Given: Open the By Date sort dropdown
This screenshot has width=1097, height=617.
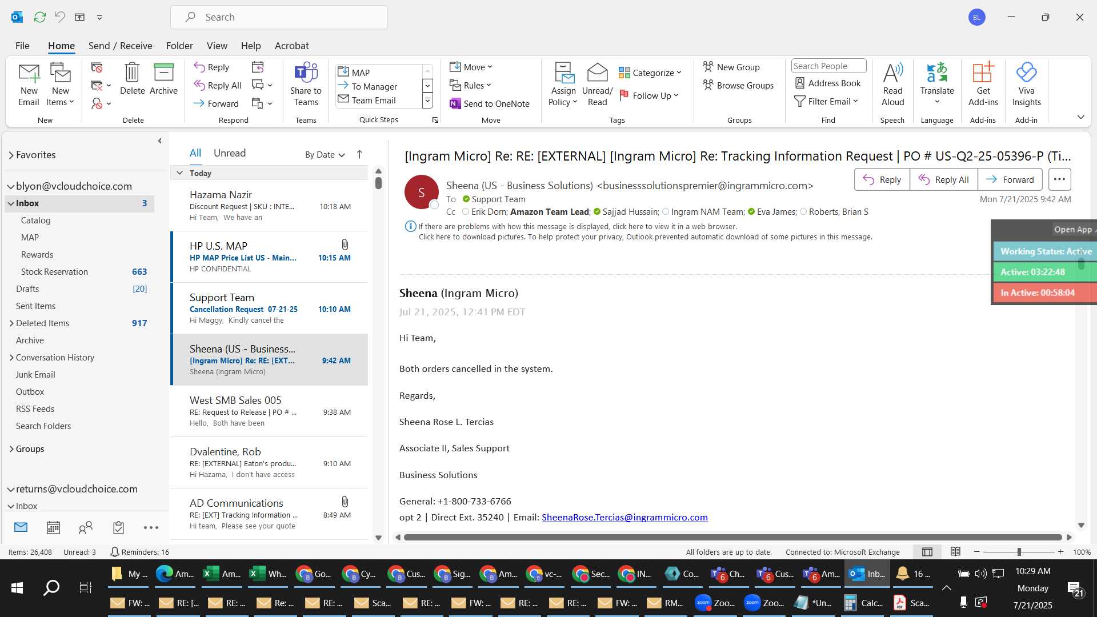Looking at the screenshot, I should (325, 154).
